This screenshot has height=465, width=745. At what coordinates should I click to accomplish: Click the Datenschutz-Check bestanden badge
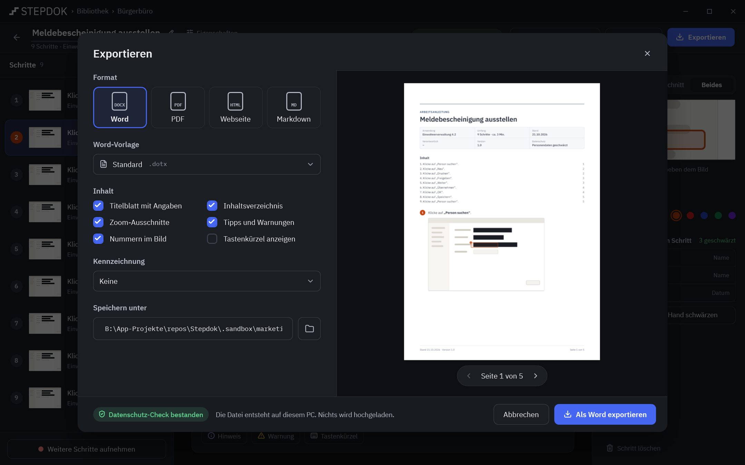coord(151,414)
